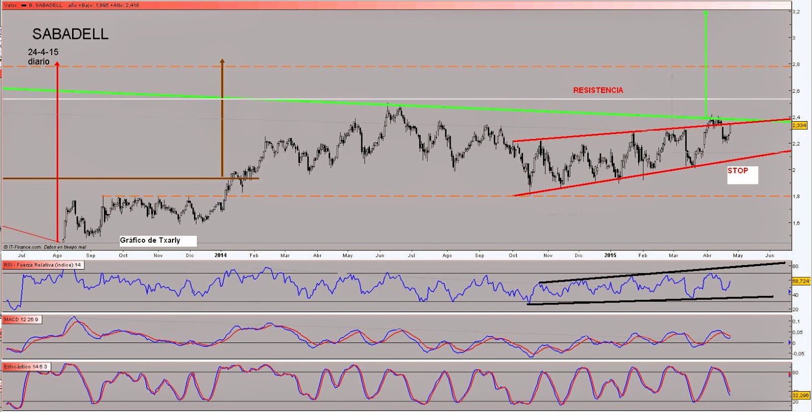Viewport: 812px width, 412px height.
Task: Click the 'May' label before 'Jun' at the axis end
Action: point(738,255)
